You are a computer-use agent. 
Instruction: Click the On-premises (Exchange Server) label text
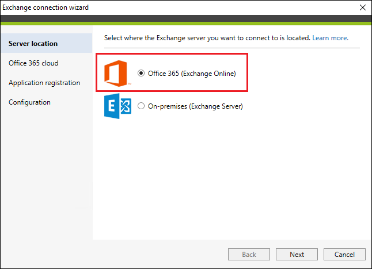point(195,106)
